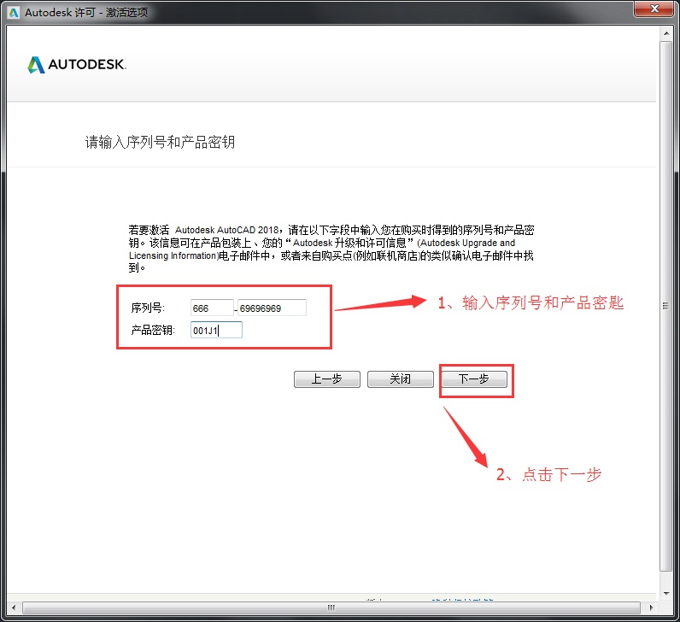
Task: Click the AUTODESK logo in the header
Action: [77, 65]
